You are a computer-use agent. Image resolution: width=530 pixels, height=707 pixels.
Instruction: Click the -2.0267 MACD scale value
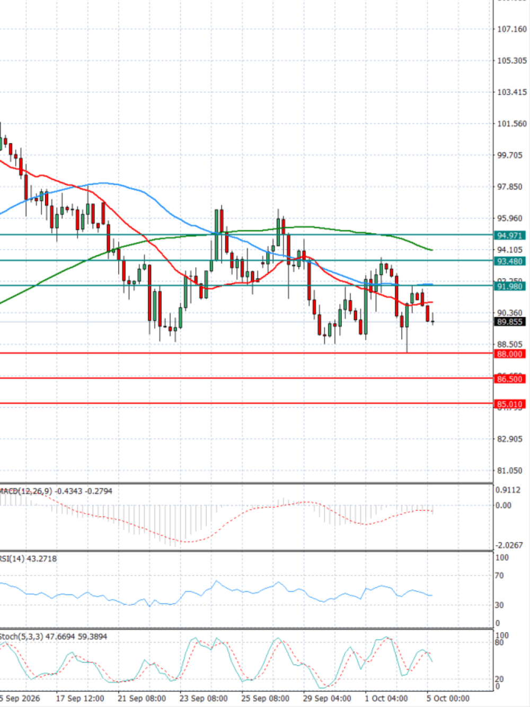pyautogui.click(x=509, y=545)
